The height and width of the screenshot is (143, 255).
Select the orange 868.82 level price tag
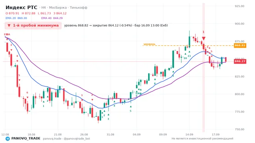[240, 45]
